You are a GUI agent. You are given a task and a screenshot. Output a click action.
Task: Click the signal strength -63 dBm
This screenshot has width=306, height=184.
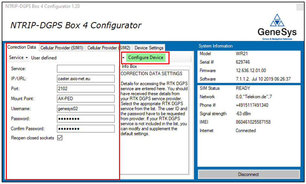pos(243,114)
